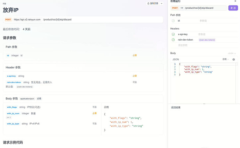This screenshot has width=240, height=148.
Task: Click the format icon in the JSON editor
Action: pyautogui.click(x=233, y=59)
